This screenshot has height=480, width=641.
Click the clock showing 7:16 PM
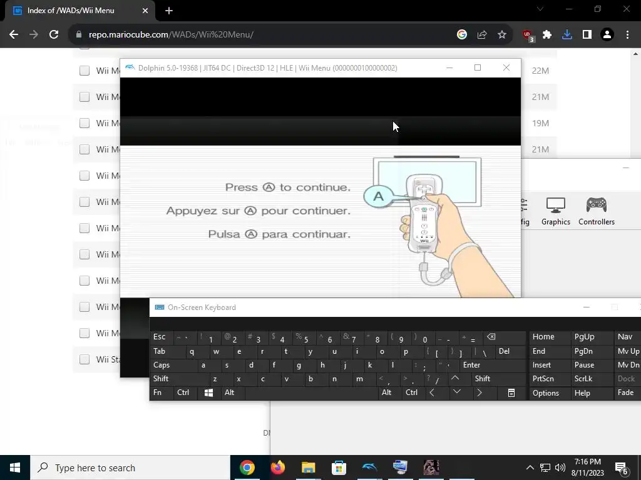[x=587, y=467]
